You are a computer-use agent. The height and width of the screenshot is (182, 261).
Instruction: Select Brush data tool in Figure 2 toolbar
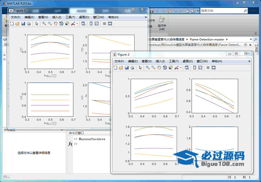point(176,68)
